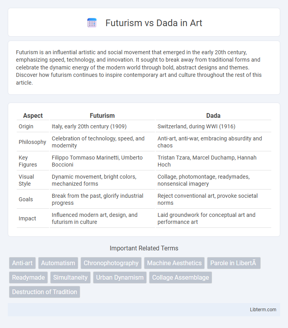Open the Parole in Libertà tag
This screenshot has height=328, width=288.
pos(234,263)
